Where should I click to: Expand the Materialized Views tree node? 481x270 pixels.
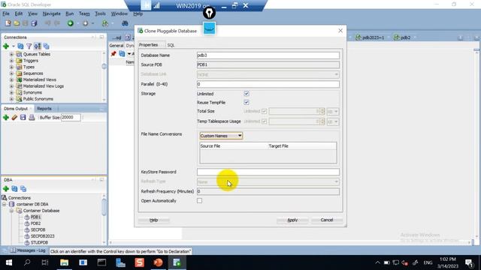(x=11, y=79)
